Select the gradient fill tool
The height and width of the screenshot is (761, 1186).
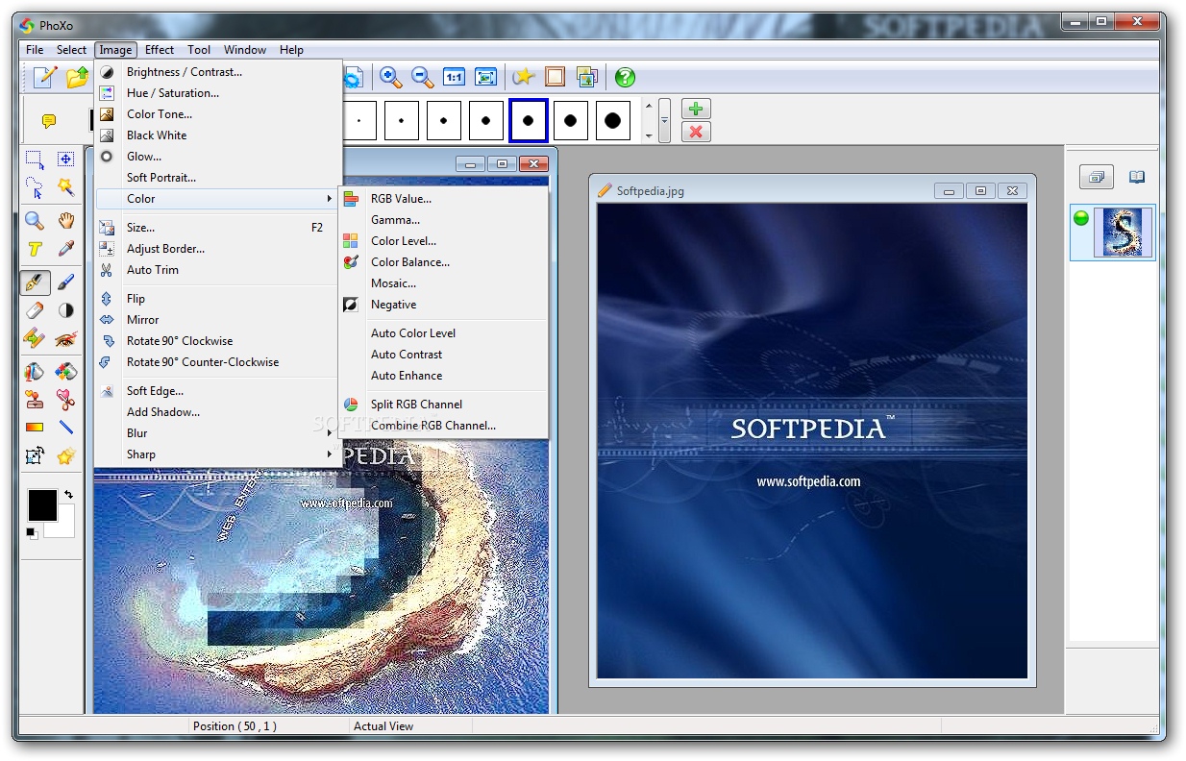35,428
